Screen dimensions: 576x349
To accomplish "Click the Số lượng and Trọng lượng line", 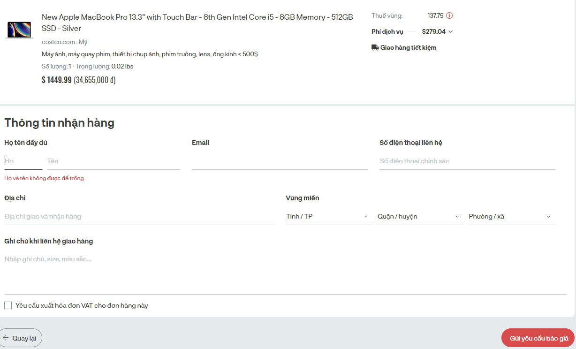I will click(88, 66).
